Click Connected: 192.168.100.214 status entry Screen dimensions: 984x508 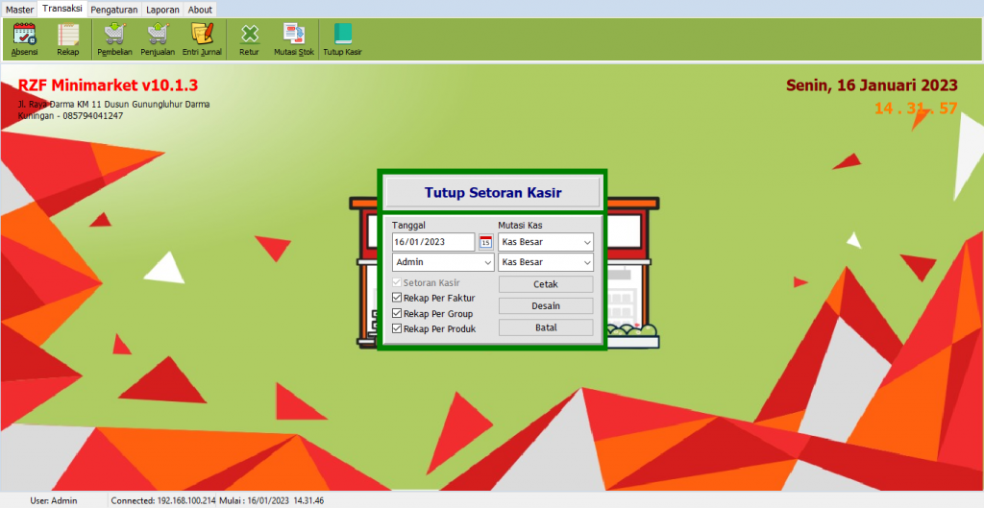point(163,500)
